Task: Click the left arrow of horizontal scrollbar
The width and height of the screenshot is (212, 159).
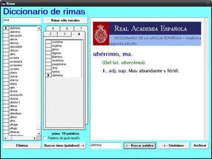Action: 5,138
